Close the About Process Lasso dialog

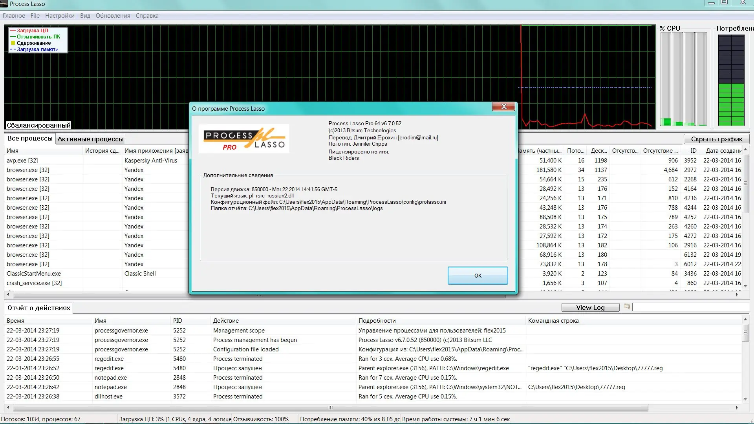504,107
